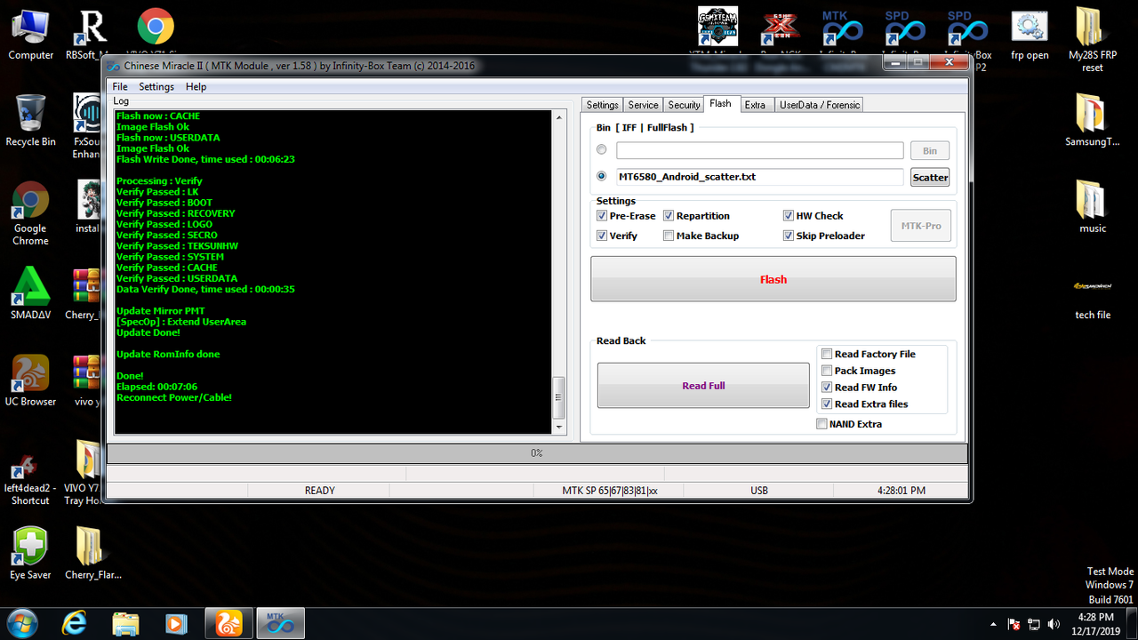Open the Cherry_Flar... folder
Image resolution: width=1138 pixels, height=640 pixels.
tap(92, 553)
